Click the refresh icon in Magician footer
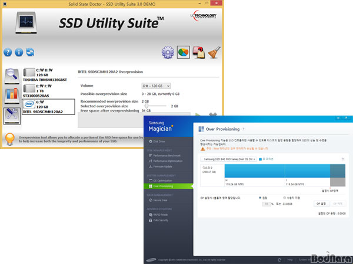The height and width of the screenshot is (264, 353). point(279,260)
